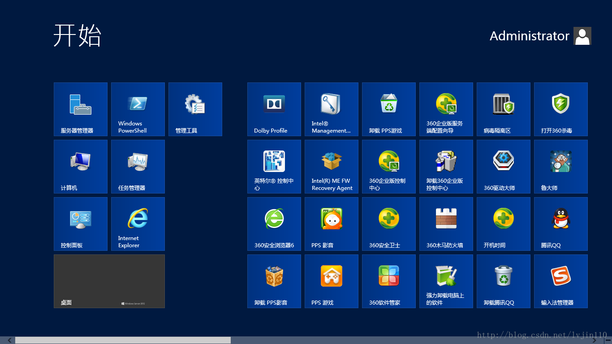Open the Dolby Profile tile
Screen dimensions: 612x344
click(x=274, y=109)
